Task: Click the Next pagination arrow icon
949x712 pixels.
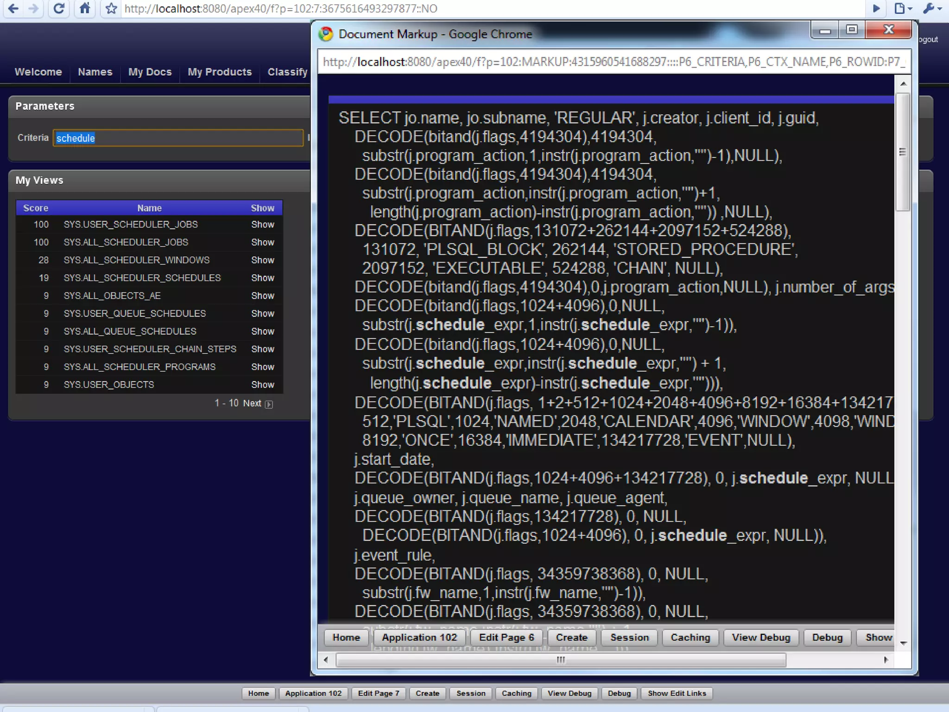Action: click(x=269, y=404)
